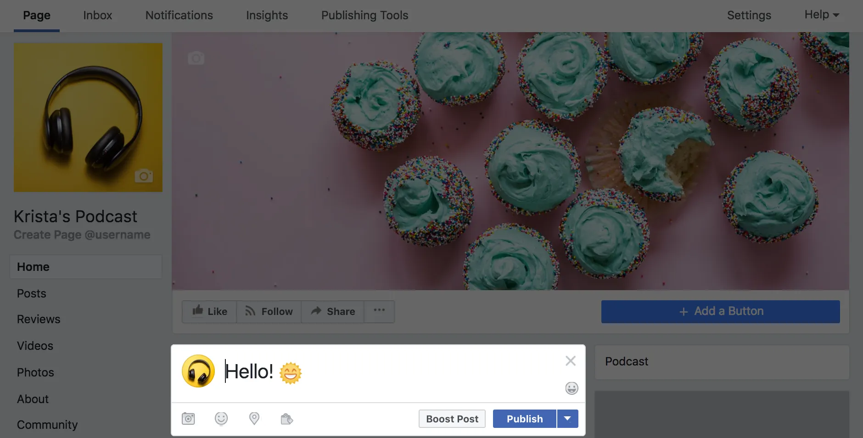863x438 pixels.
Task: Open page Settings
Action: [x=749, y=15]
